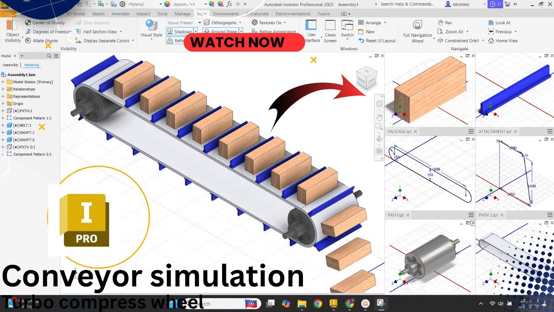Open the File menu
554x312 pixels.
[8, 14]
